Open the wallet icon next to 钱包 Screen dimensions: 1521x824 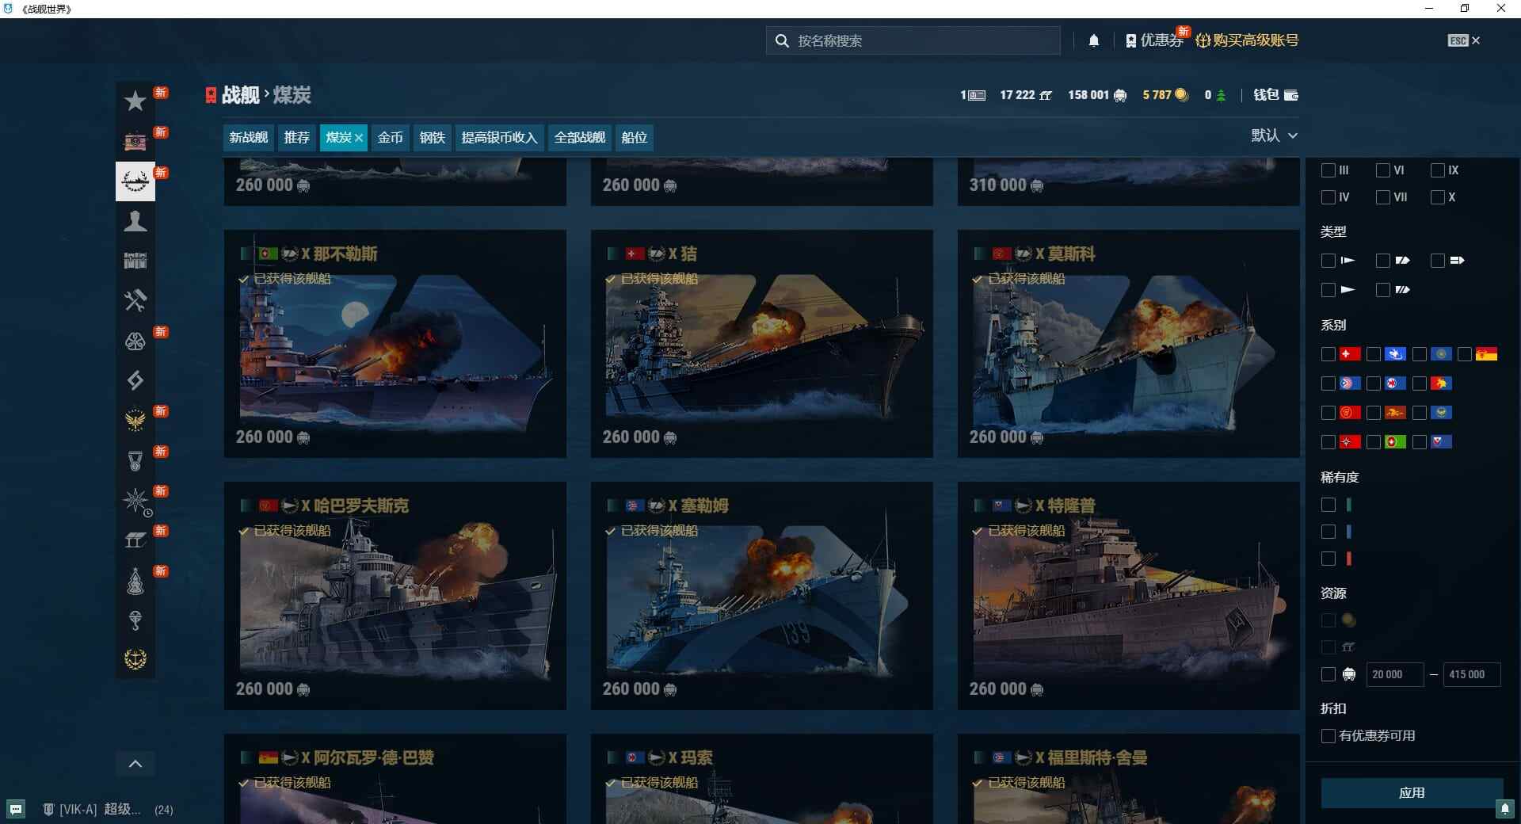coord(1290,95)
